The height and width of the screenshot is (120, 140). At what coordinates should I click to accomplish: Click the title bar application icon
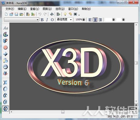point(3,3)
